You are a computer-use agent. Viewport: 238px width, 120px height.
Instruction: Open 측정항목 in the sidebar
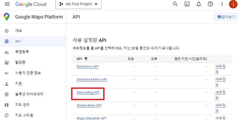pos(22,52)
